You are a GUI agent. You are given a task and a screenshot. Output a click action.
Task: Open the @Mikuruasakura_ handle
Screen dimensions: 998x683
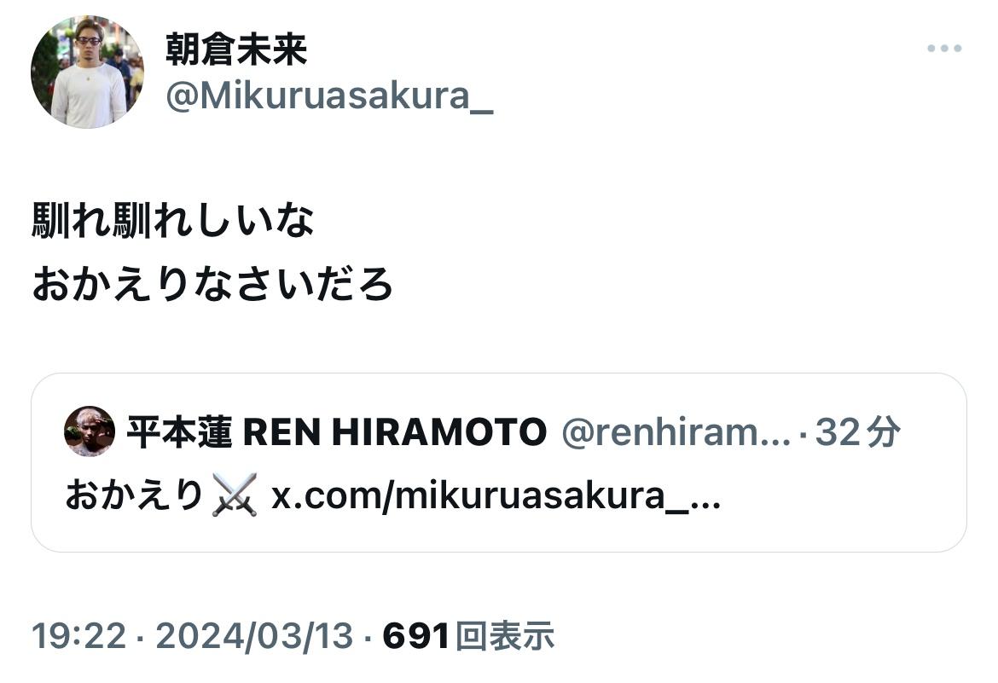pos(329,96)
